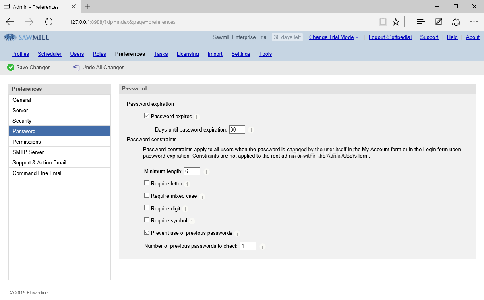Click Number of previous passwords to check field
Screen dimensions: 484x300
[x=248, y=246]
